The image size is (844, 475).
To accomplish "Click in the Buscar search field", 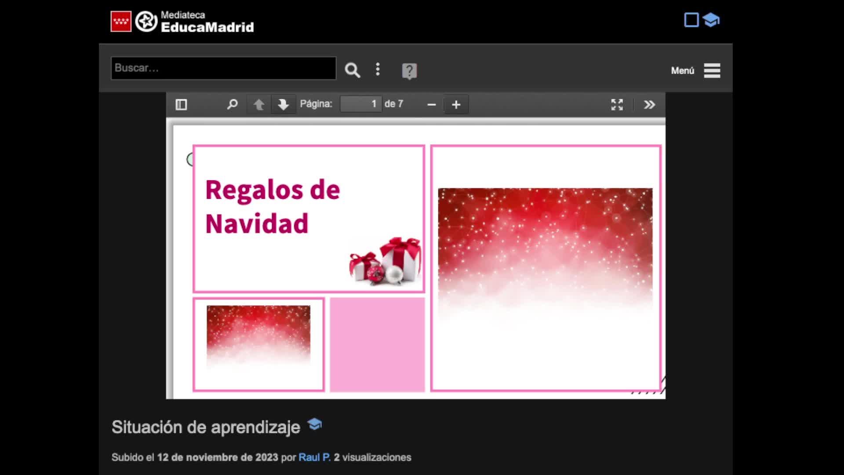I will point(223,68).
